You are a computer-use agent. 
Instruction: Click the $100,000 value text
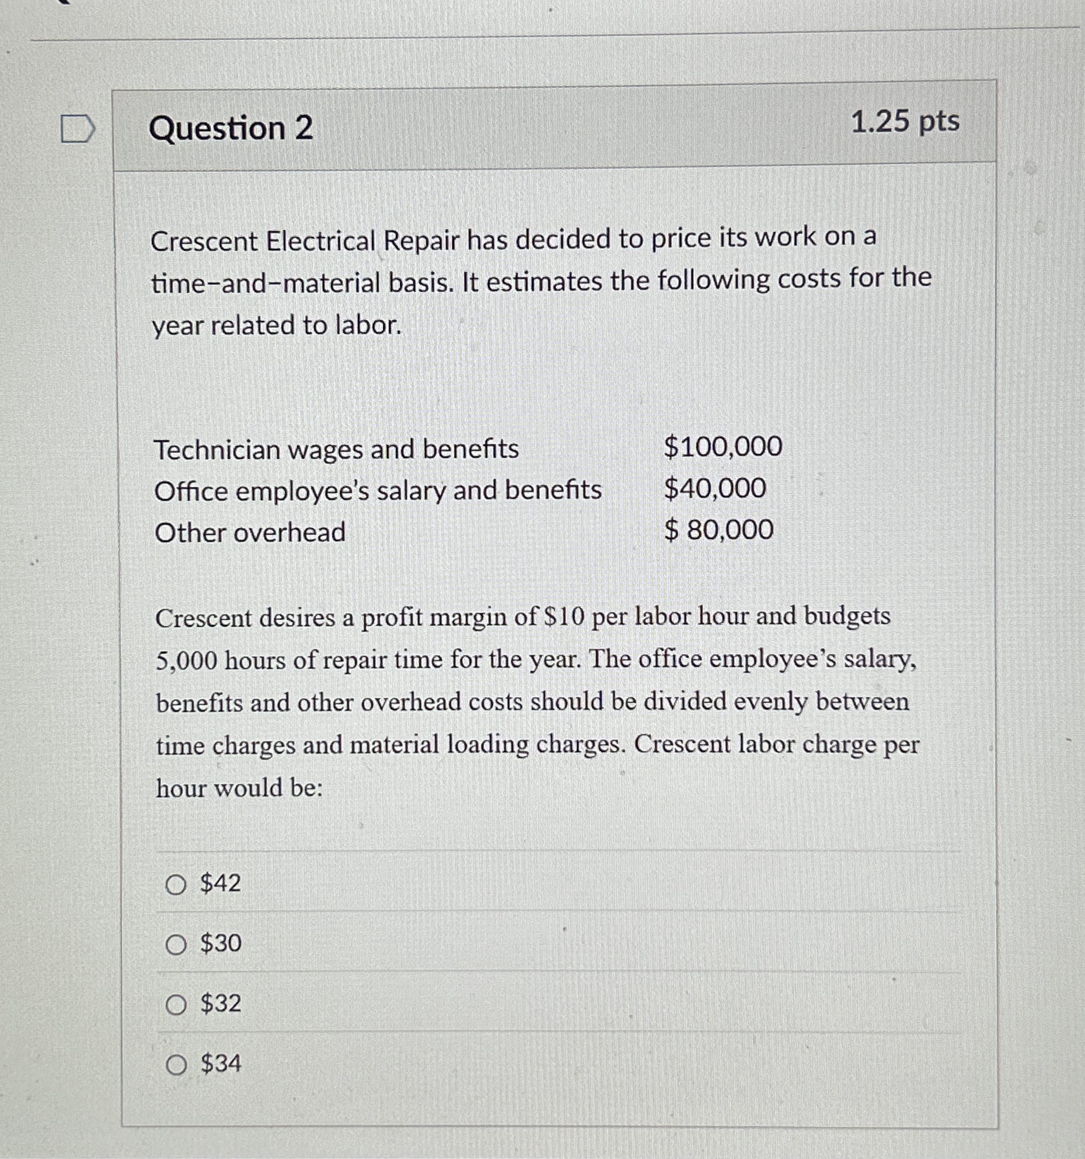(723, 448)
